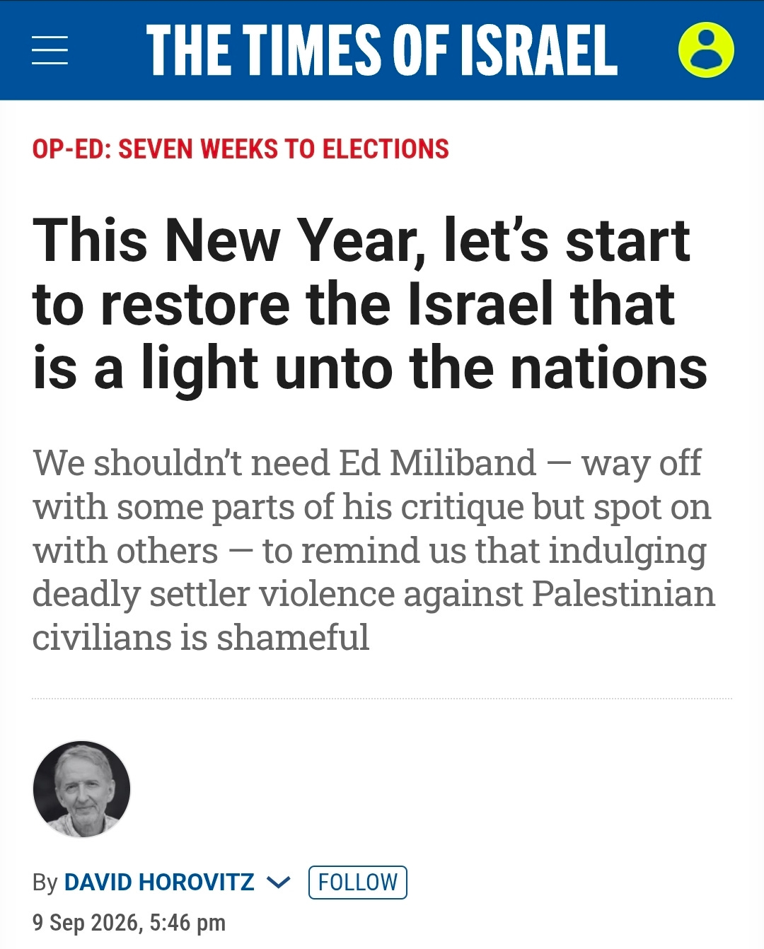The image size is (764, 949).
Task: Click the name 'Ed Miliband' in the subheading
Action: (437, 463)
